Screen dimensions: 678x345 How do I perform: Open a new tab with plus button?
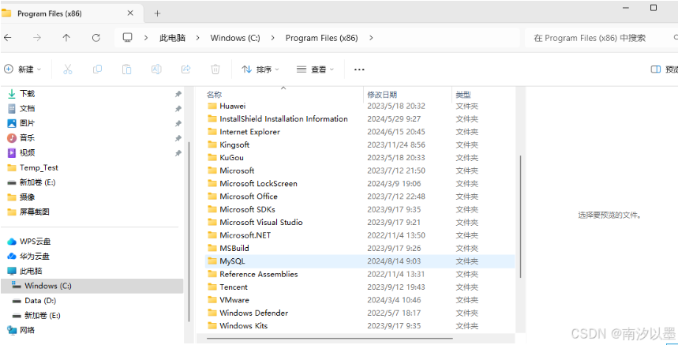(x=157, y=13)
